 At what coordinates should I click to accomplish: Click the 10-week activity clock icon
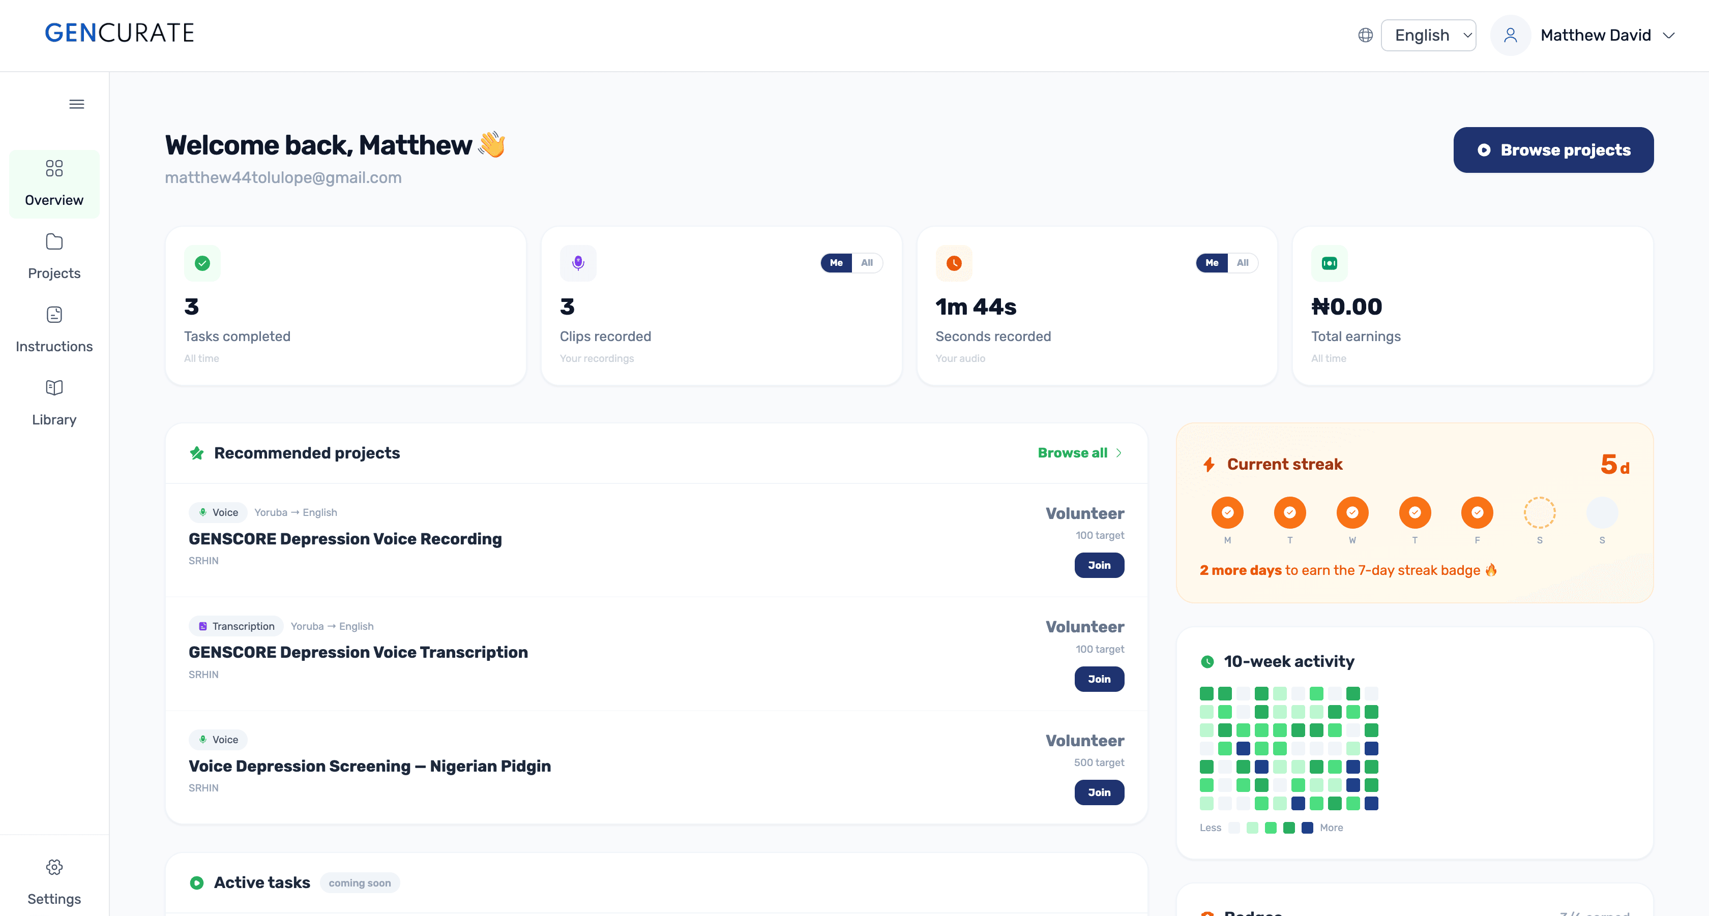coord(1207,661)
